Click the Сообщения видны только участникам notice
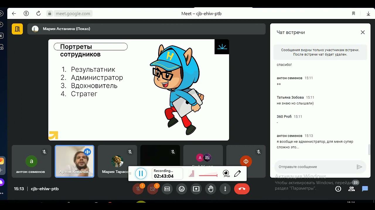Screen dimensions: 375x210 tap(320, 52)
